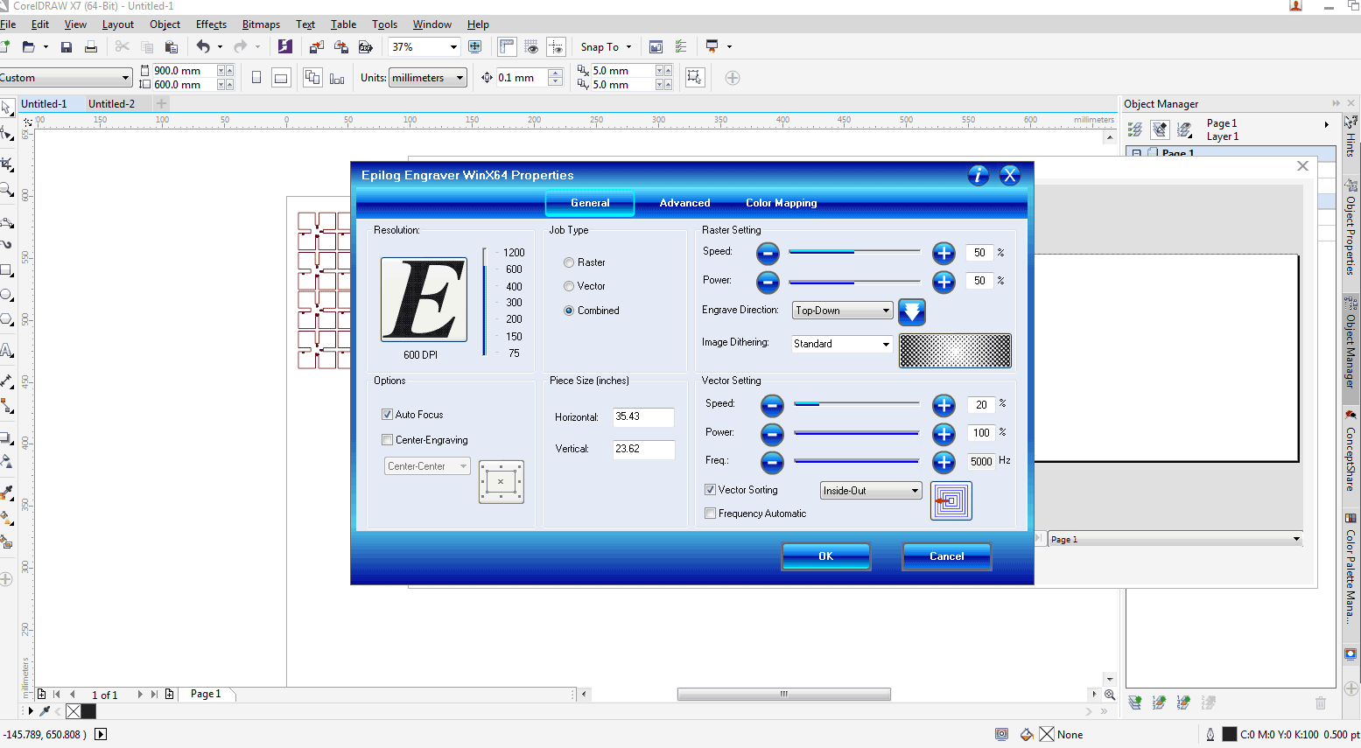Click the Undo arrow in CorelDRAW toolbar

203,47
